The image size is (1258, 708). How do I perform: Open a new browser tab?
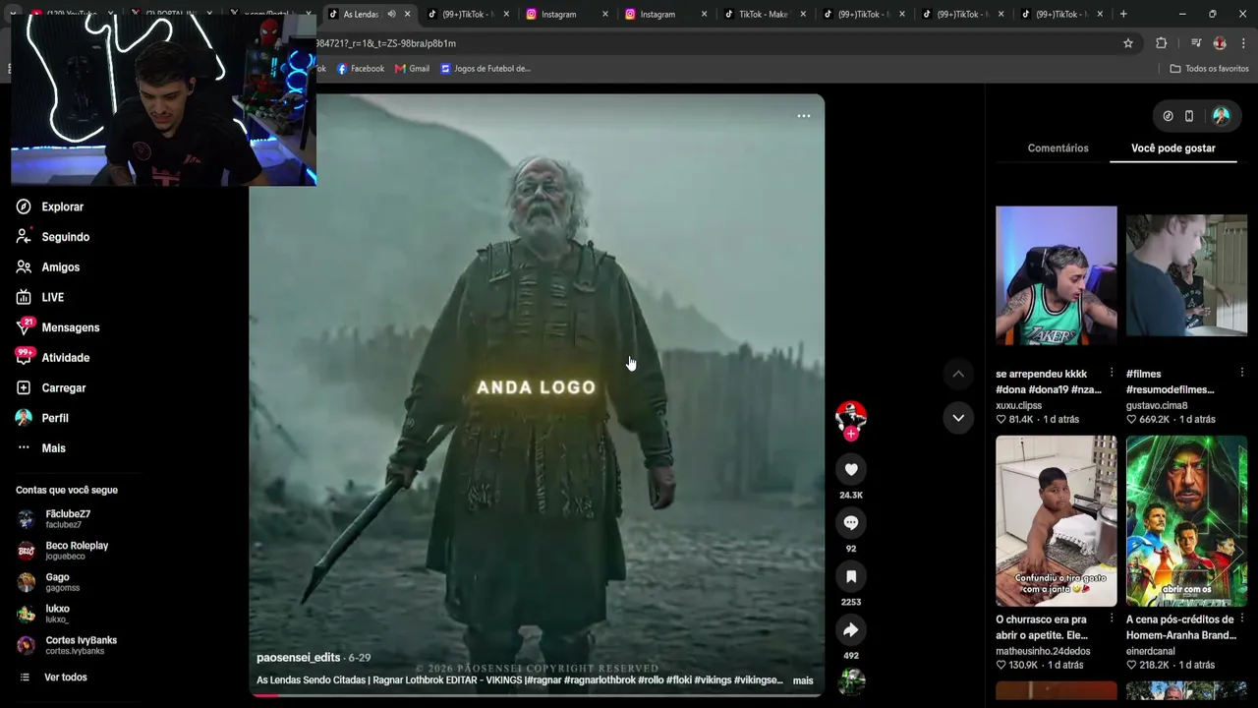coord(1123,14)
